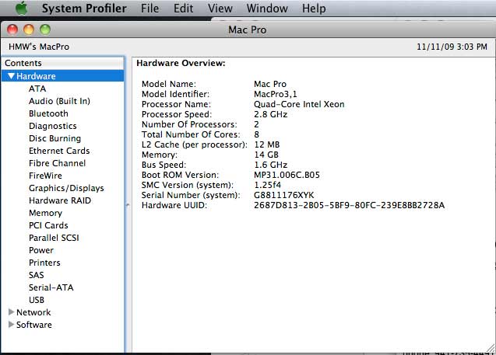This screenshot has height=355, width=496.
Task: Click the serial number G8811176XYK
Action: click(x=283, y=195)
